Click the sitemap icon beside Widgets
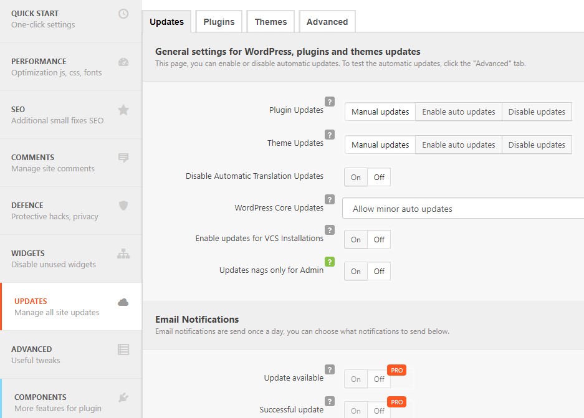Screen dimensions: 584x418 click(x=123, y=254)
